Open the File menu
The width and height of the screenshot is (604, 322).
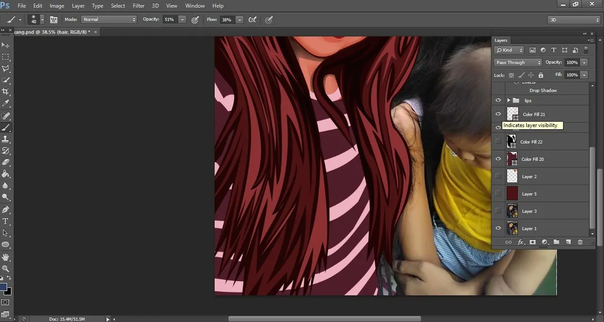tap(22, 6)
